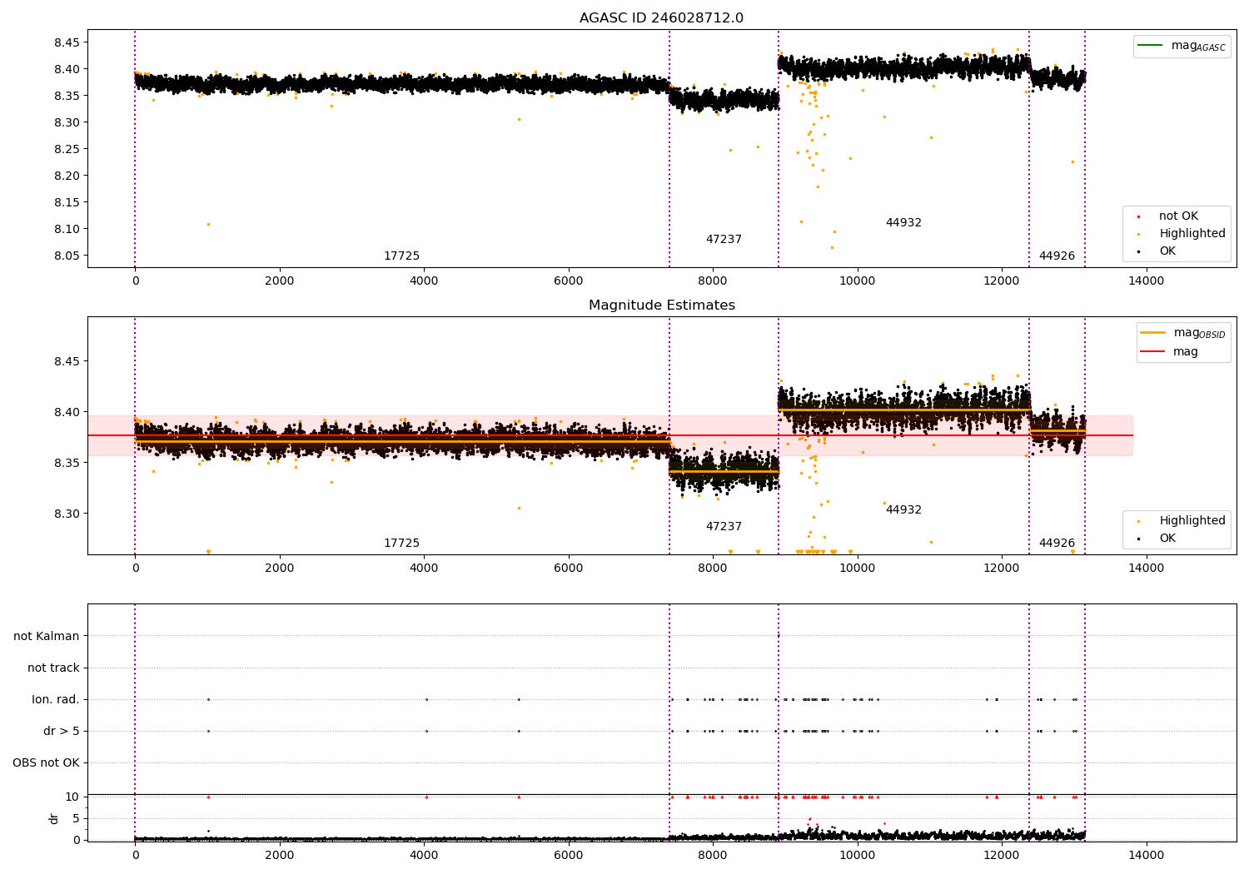Click the 8.05 tick on the AGASC y-axis
The image size is (1249, 874).
67,256
